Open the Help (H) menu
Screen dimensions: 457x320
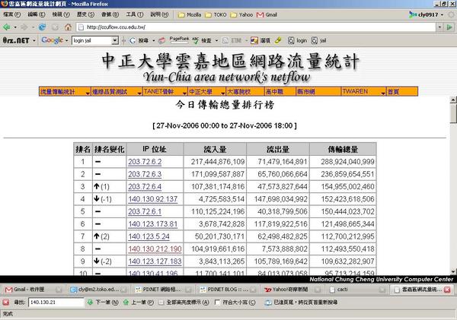(x=159, y=14)
